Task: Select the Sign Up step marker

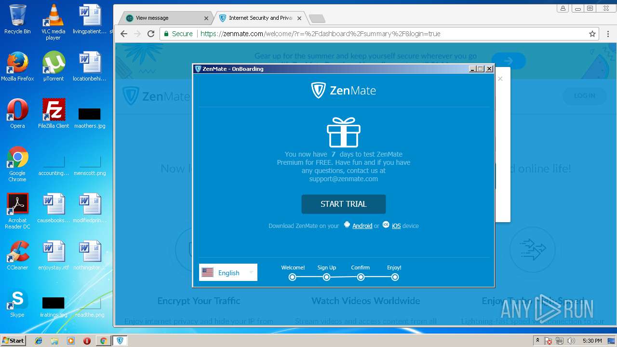Action: point(326,277)
